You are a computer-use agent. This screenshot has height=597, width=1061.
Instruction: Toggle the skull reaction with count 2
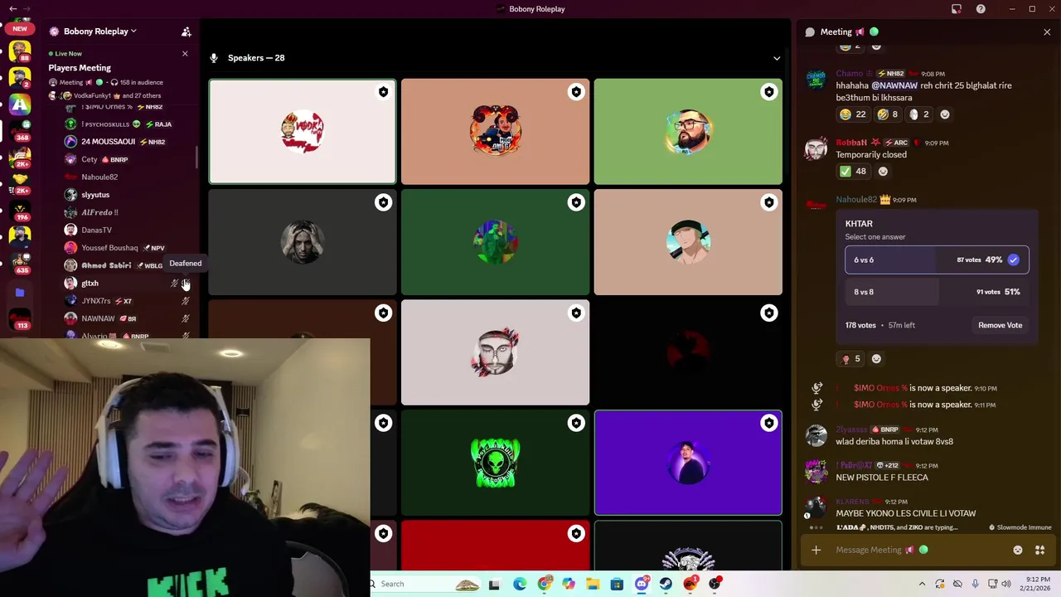click(919, 114)
